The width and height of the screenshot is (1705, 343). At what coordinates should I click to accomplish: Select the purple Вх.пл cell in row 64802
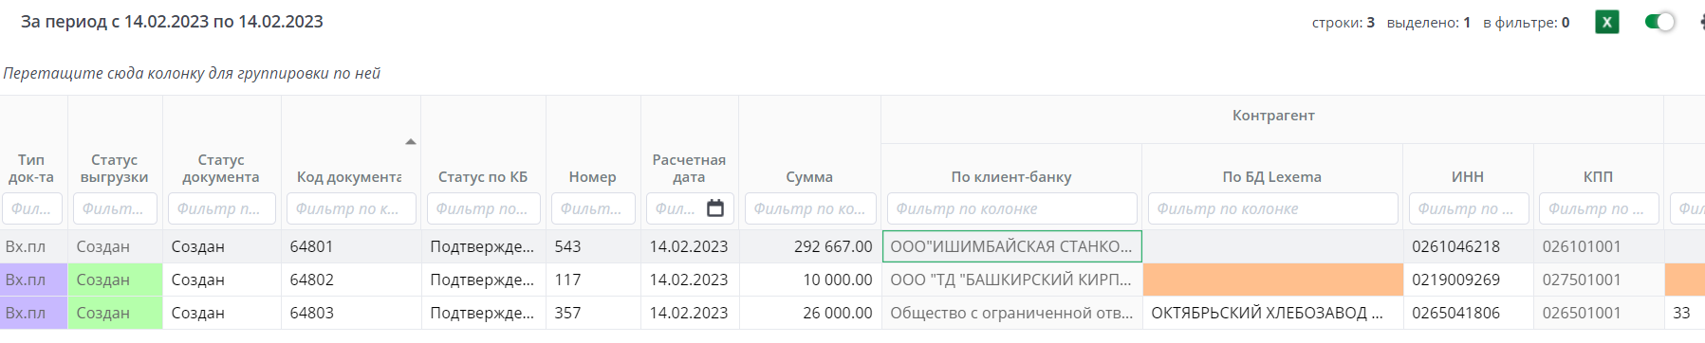coord(33,280)
